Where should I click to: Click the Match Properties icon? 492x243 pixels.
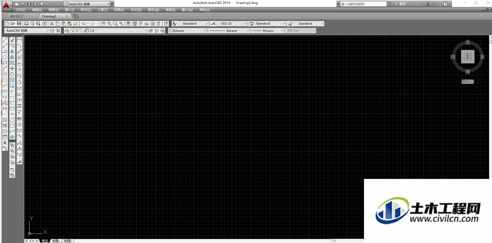point(69,24)
